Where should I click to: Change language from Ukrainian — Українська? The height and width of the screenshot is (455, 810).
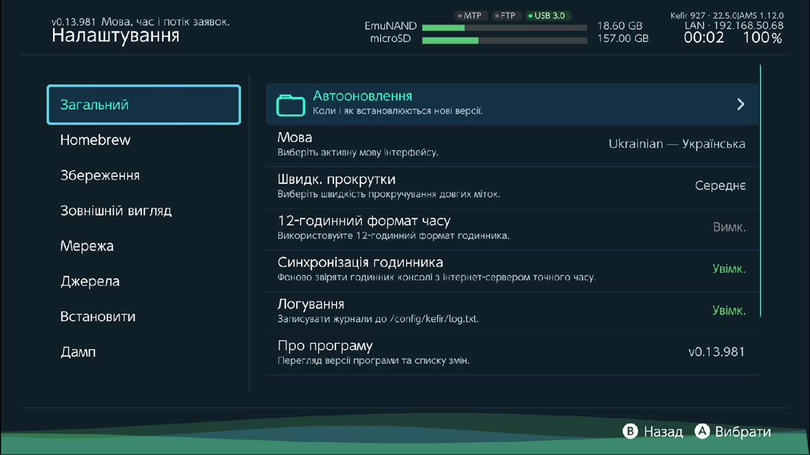[x=676, y=144]
